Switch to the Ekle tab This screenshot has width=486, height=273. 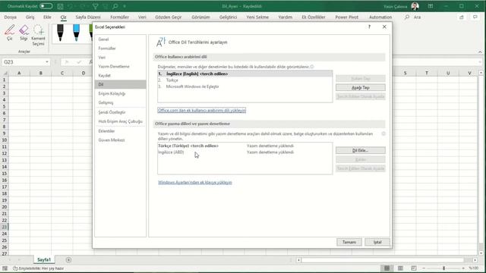point(47,17)
